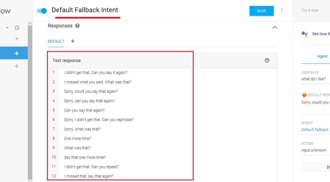The image size is (330, 182).
Task: Click the Responses help question icon
Action: [78, 26]
